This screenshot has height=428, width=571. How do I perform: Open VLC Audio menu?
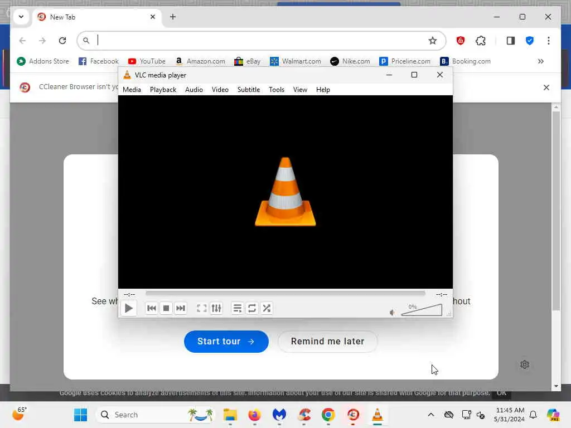pyautogui.click(x=193, y=90)
